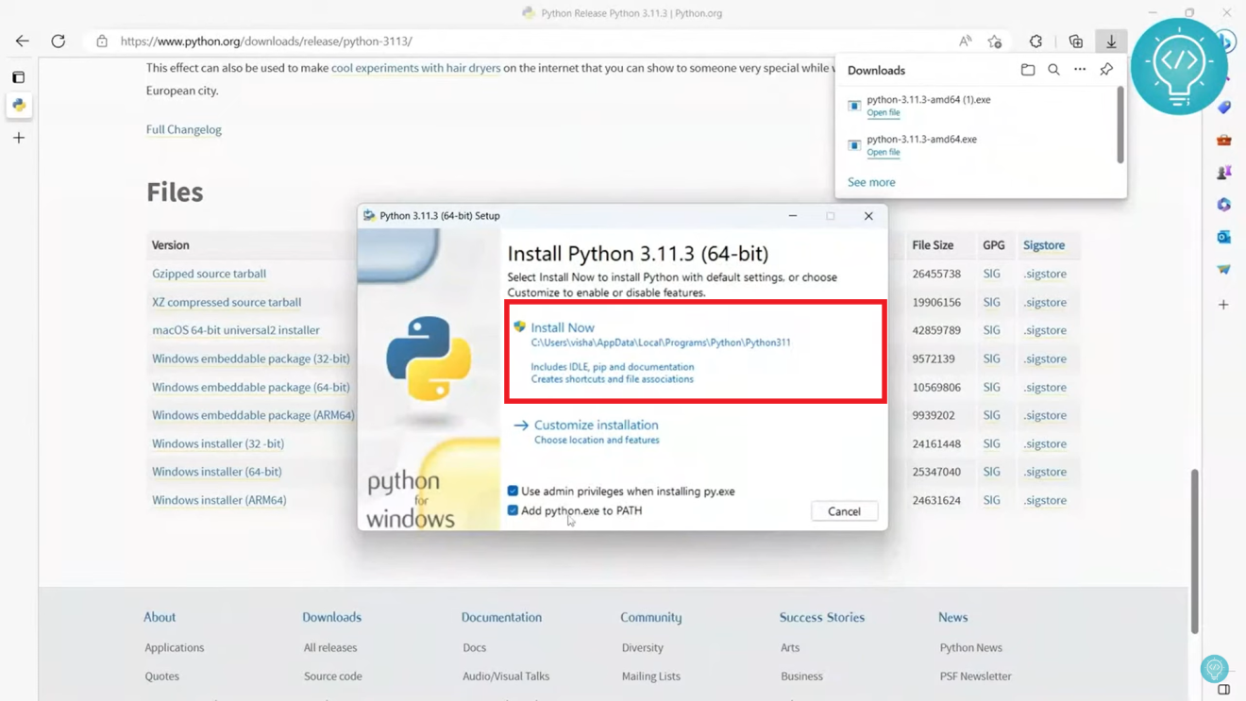Open the Full Changelog link
Viewport: 1246px width, 701px height.
[x=183, y=129]
